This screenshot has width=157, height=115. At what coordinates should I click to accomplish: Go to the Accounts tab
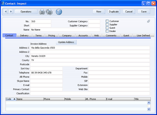(83, 36)
